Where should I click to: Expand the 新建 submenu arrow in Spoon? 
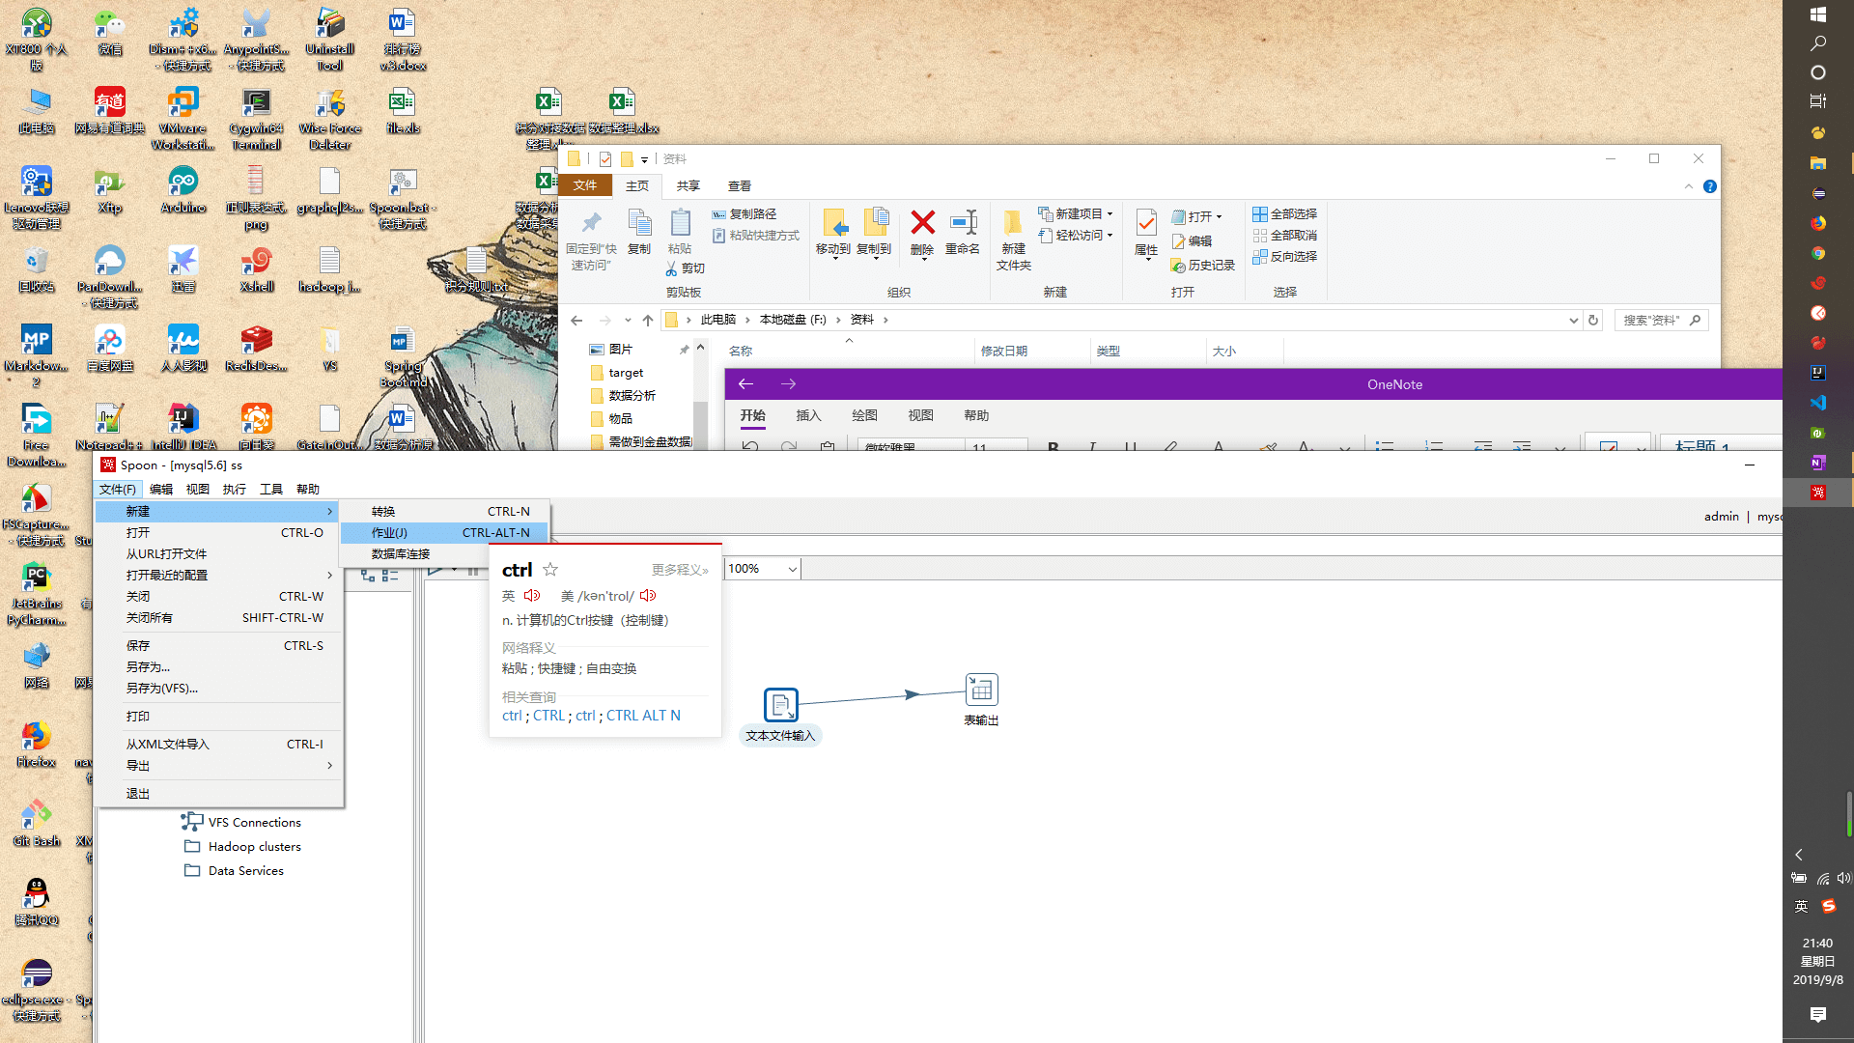tap(329, 512)
